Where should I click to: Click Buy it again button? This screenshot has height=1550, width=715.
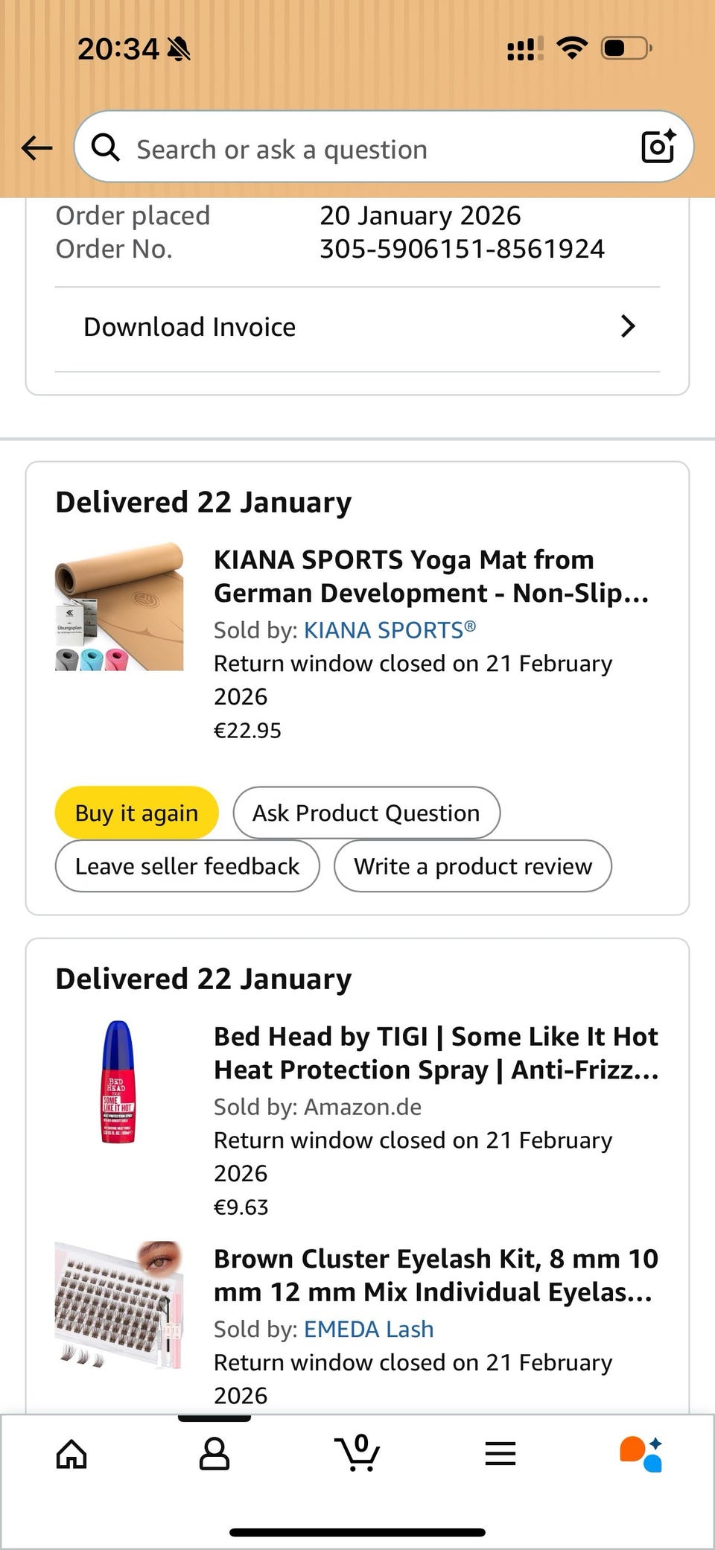137,813
